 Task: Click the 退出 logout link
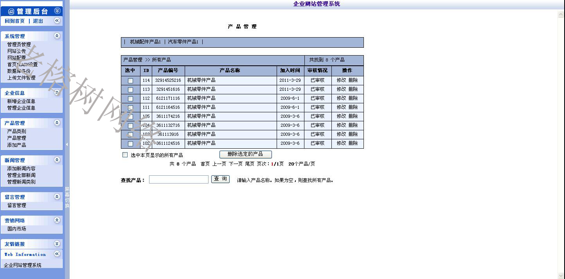click(x=38, y=21)
